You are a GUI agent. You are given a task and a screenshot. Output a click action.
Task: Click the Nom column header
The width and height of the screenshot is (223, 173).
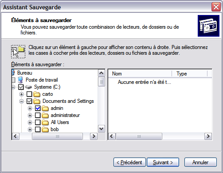pos(140,74)
